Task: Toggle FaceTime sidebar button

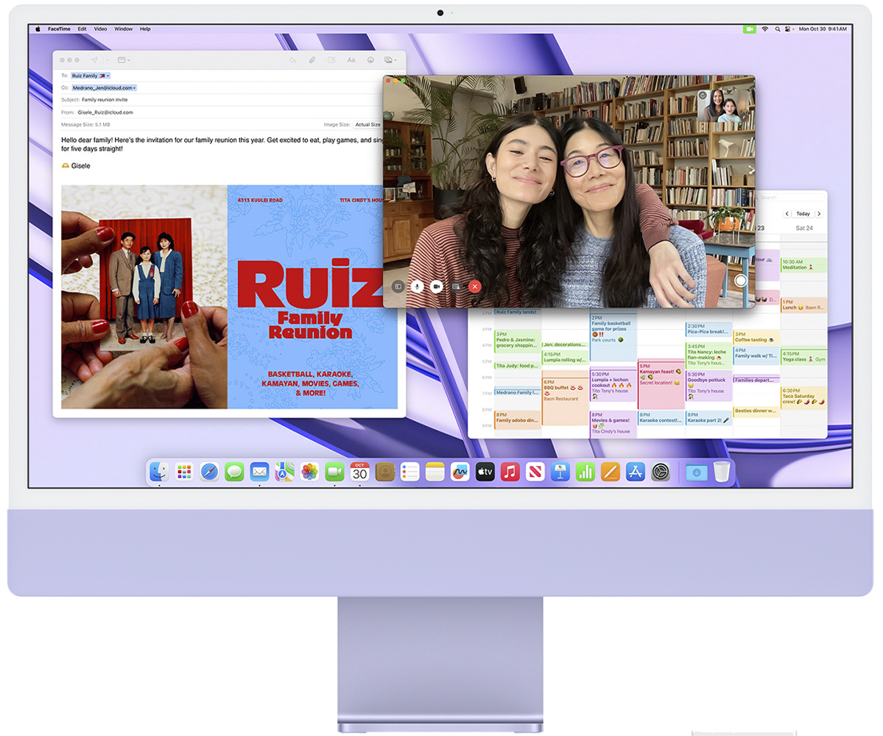Action: click(x=398, y=286)
